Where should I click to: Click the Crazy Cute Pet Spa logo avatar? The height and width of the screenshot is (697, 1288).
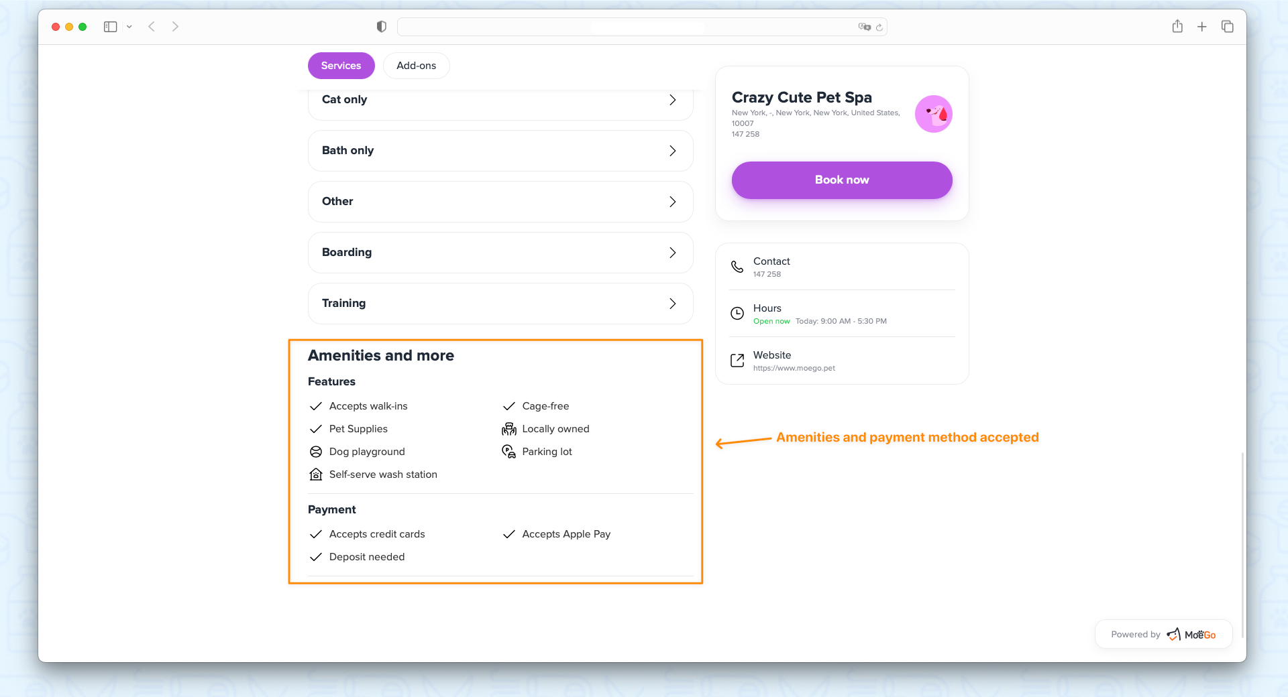pos(934,114)
